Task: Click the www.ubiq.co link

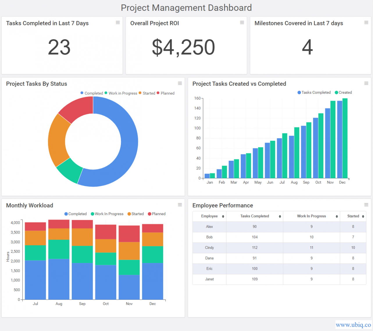Action: point(353,325)
